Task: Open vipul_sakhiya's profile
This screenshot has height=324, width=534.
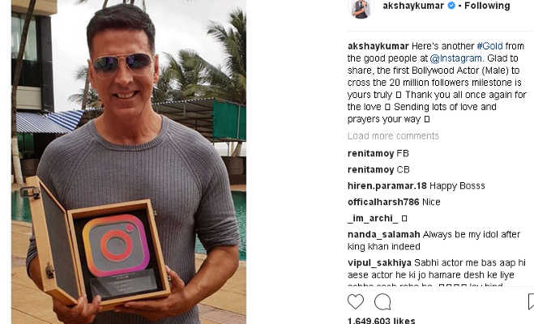Action: click(x=379, y=263)
